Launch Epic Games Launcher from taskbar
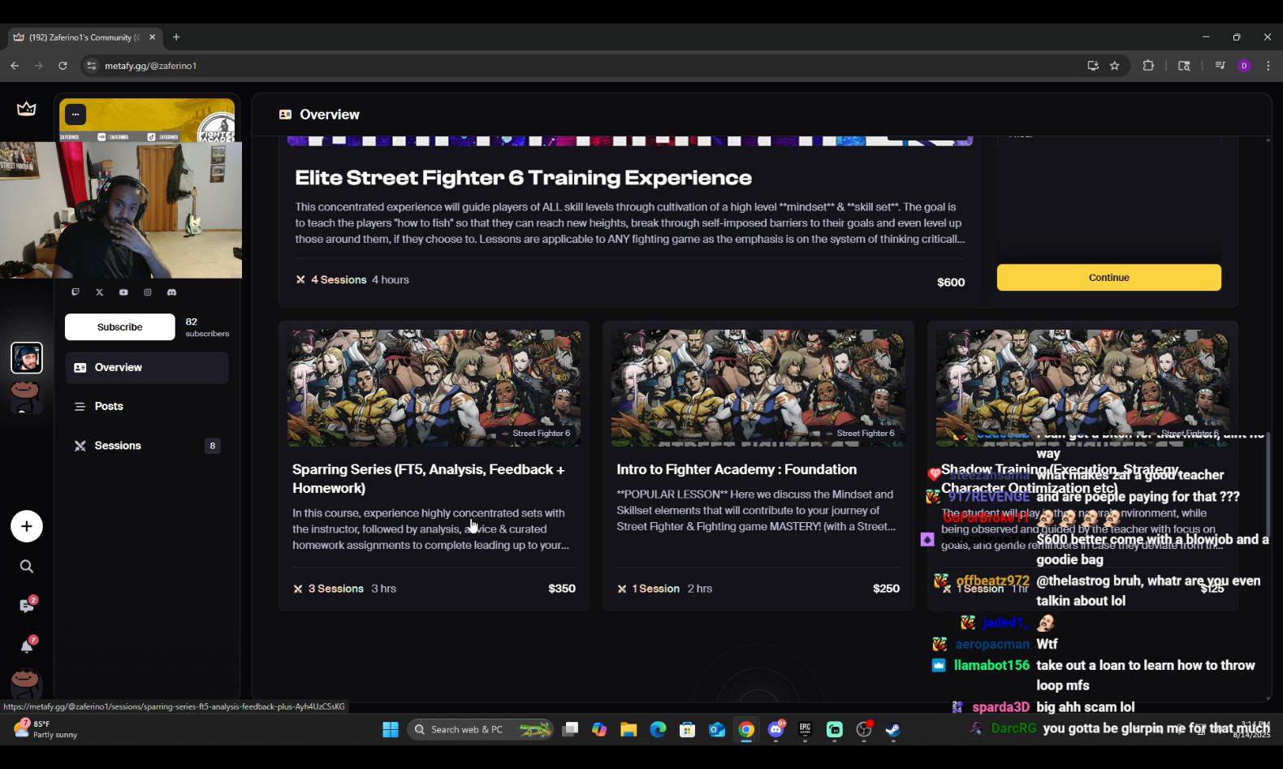 pyautogui.click(x=805, y=729)
